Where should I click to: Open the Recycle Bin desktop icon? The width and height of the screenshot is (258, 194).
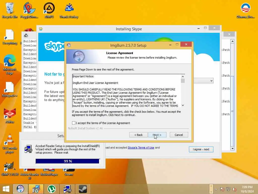pos(10,10)
